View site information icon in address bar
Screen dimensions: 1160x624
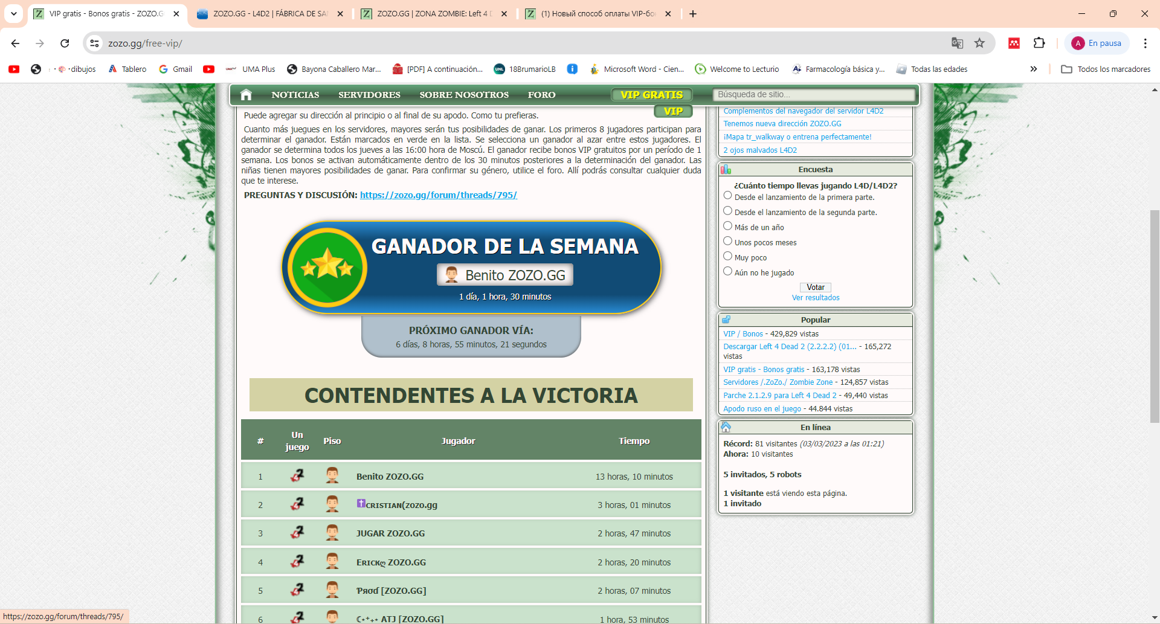coord(94,43)
